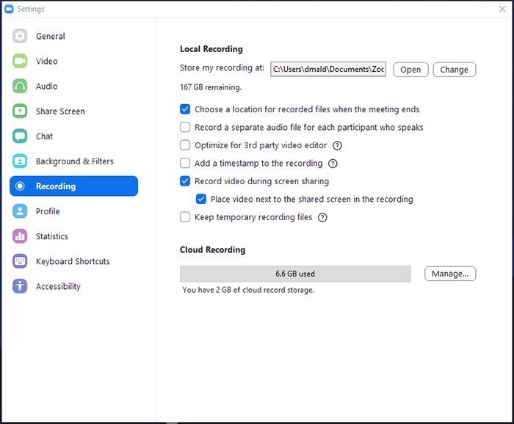Enable Add a timestamp to the recording
The width and height of the screenshot is (514, 424).
coord(185,163)
